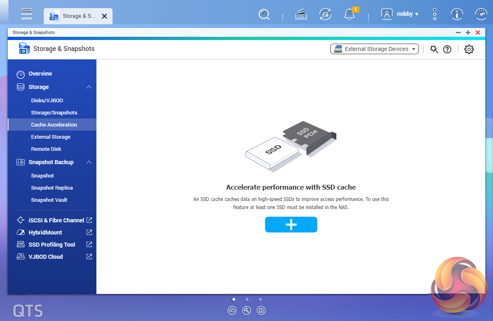Click the utility tools icon at desktop bottom
The image size is (493, 321).
coord(247,310)
